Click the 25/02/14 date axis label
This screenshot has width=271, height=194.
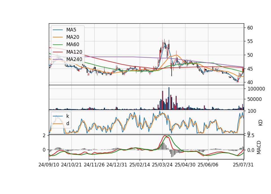click(x=140, y=165)
